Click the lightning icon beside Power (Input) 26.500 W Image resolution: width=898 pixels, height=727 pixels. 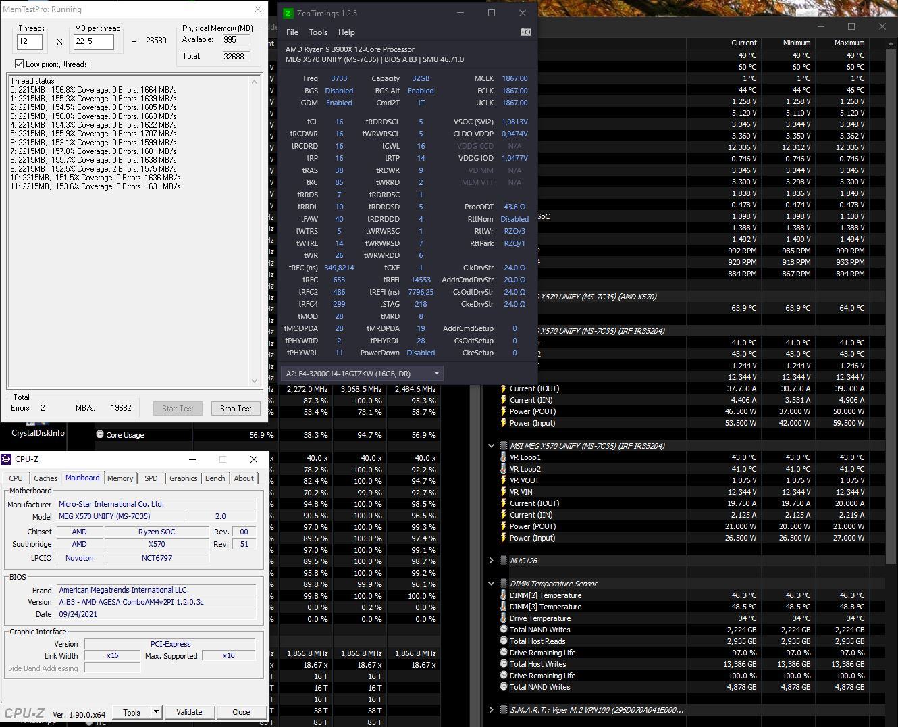(503, 538)
